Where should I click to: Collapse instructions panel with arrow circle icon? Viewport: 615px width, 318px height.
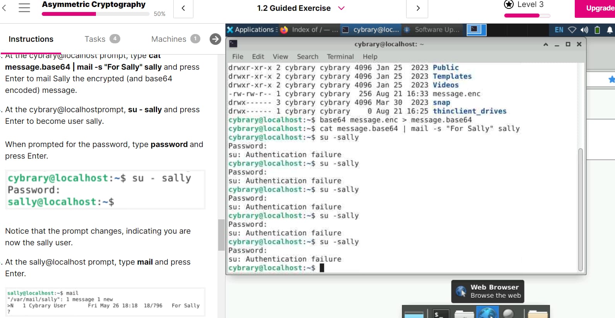pyautogui.click(x=215, y=39)
